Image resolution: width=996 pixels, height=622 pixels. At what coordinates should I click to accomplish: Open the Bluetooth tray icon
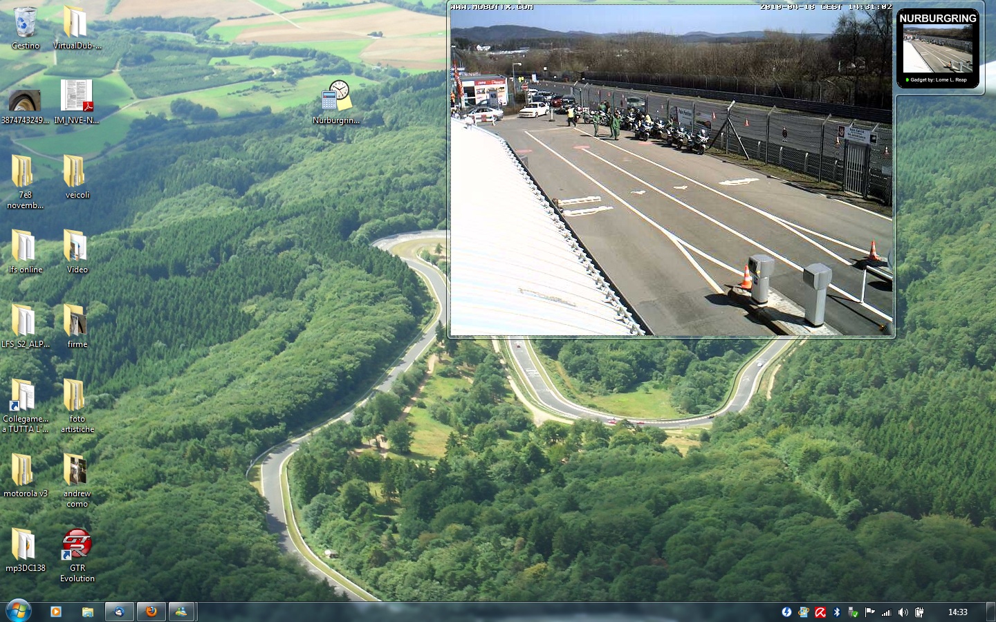click(x=836, y=612)
